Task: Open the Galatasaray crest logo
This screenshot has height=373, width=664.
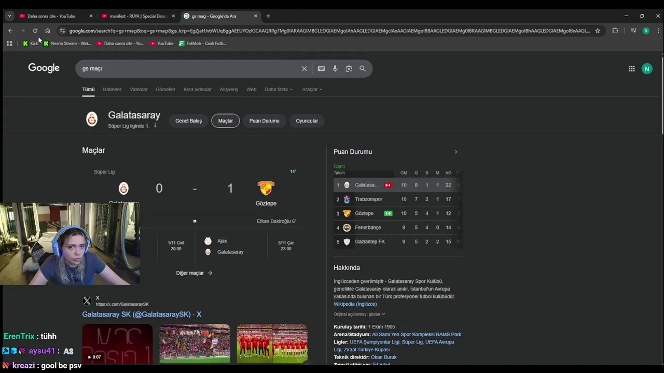Action: (92, 120)
